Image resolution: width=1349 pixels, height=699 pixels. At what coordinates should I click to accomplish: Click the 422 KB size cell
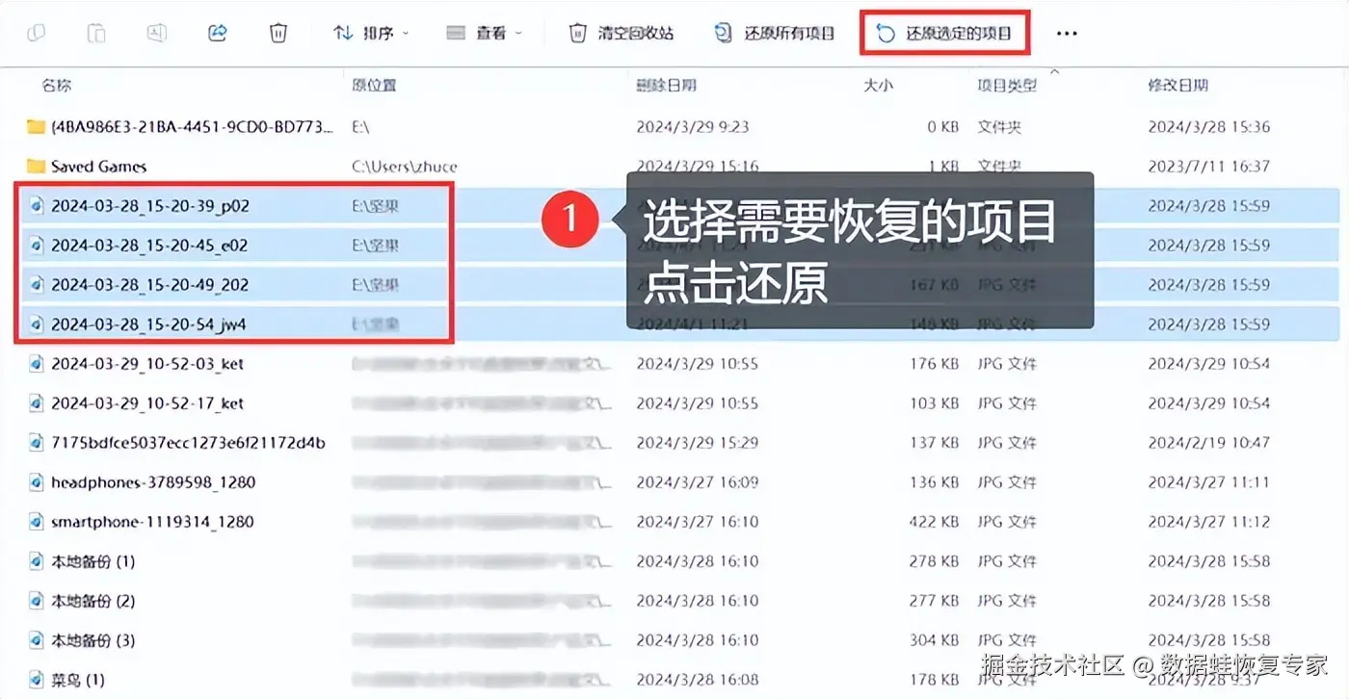(934, 521)
